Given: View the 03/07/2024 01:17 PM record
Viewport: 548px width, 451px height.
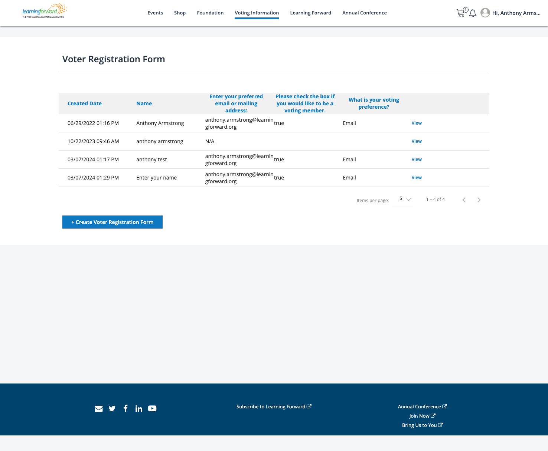Looking at the screenshot, I should 417,159.
